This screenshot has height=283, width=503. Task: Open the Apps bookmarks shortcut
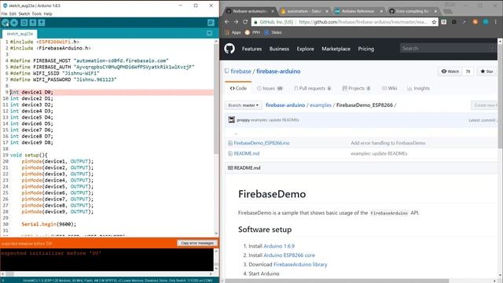point(233,32)
